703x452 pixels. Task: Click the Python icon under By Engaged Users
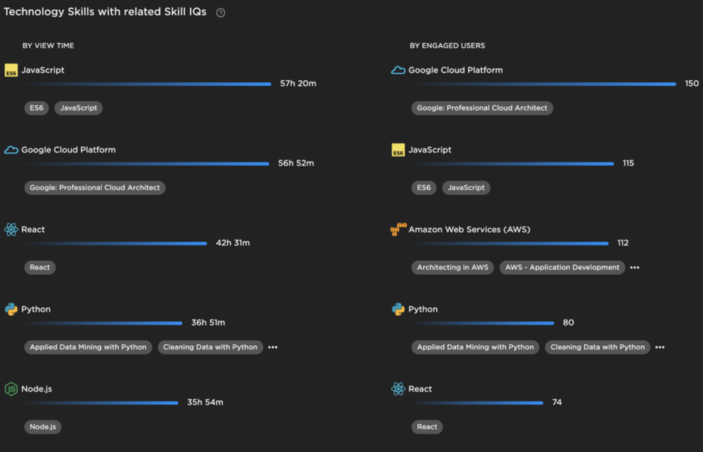point(398,309)
